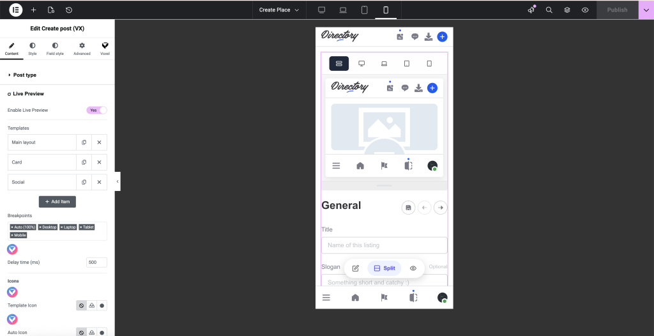The height and width of the screenshot is (336, 654).
Task: Open the Advanced tab
Action: tap(82, 49)
